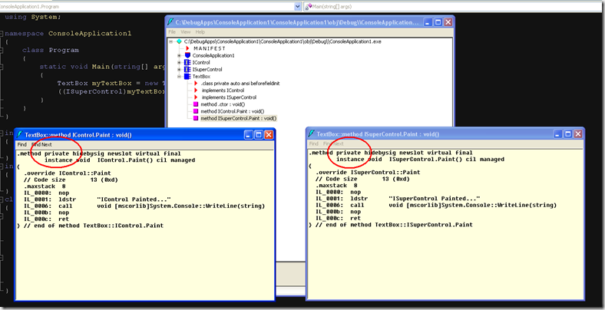The height and width of the screenshot is (310, 605).
Task: Click Find Next in the ISuperControl.Paint window
Action: pyautogui.click(x=333, y=143)
